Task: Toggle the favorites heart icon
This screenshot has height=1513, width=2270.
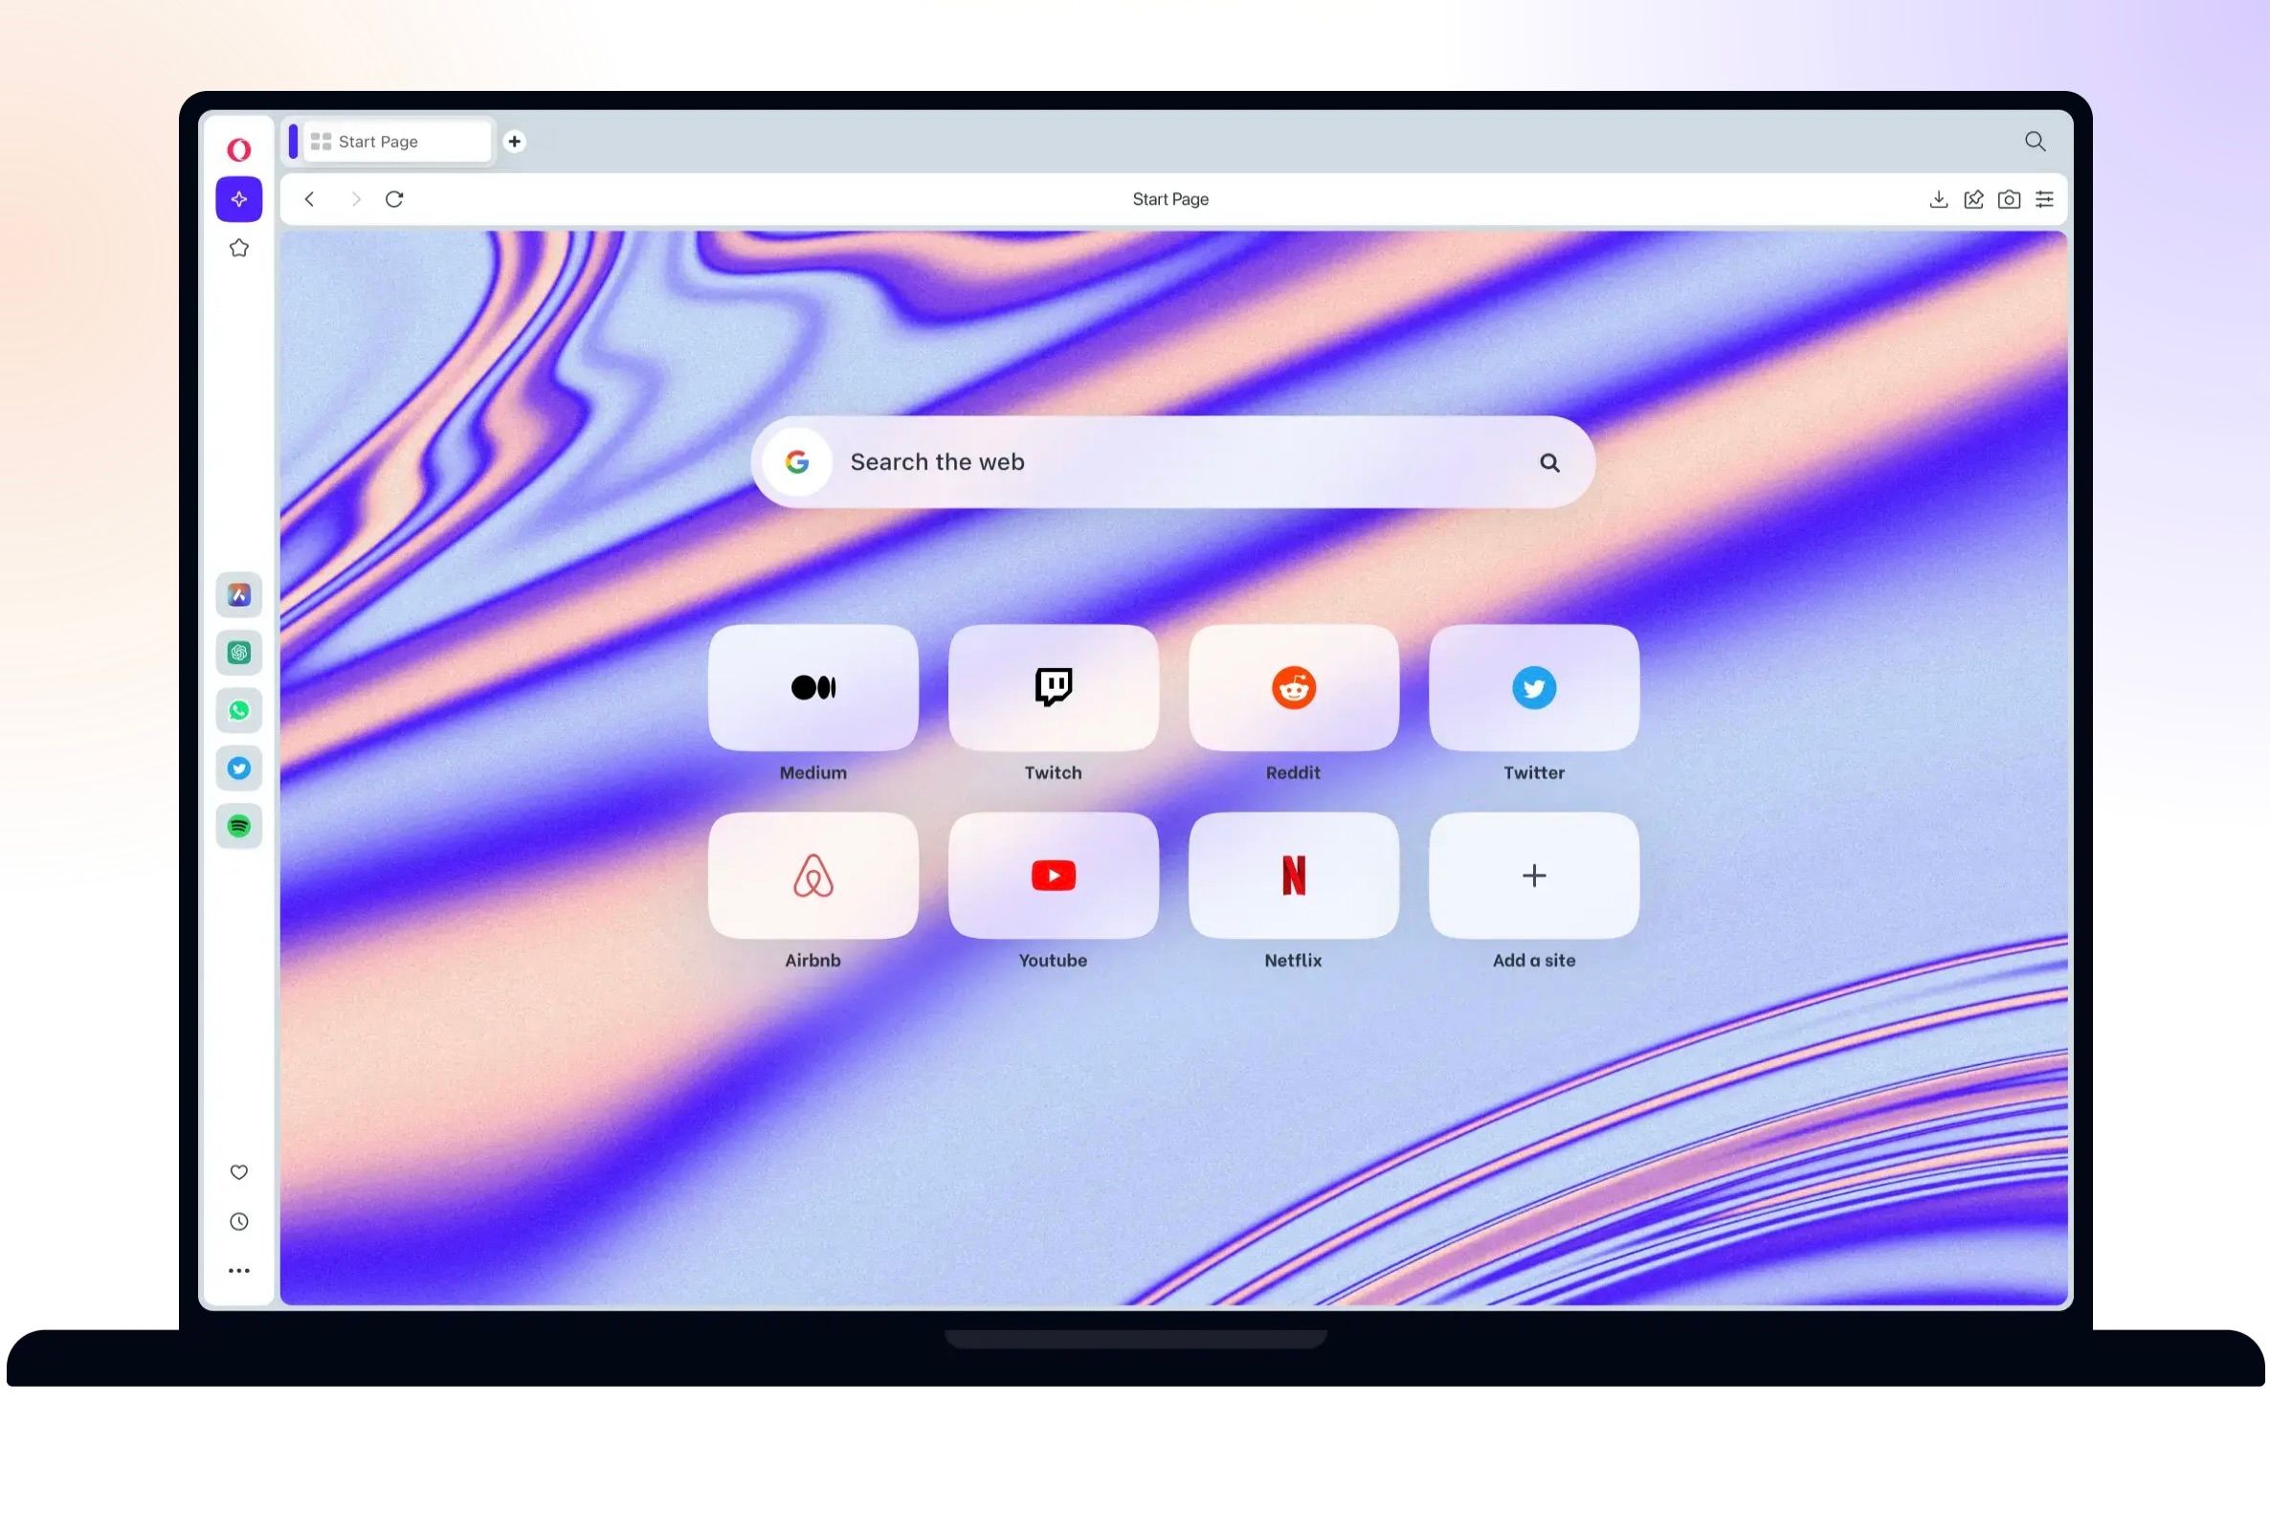Action: click(x=239, y=1172)
